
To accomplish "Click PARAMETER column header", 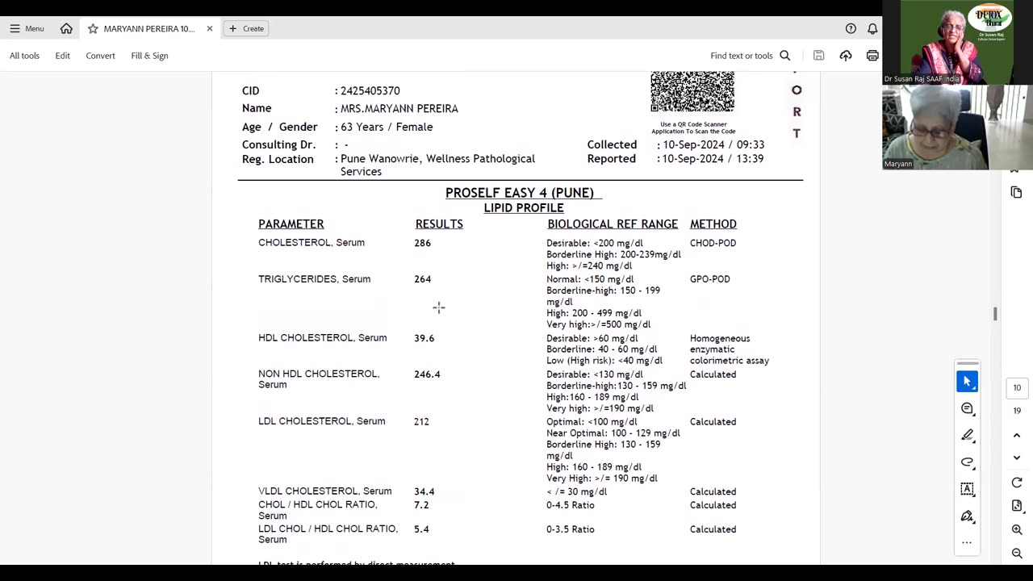I will tap(291, 224).
